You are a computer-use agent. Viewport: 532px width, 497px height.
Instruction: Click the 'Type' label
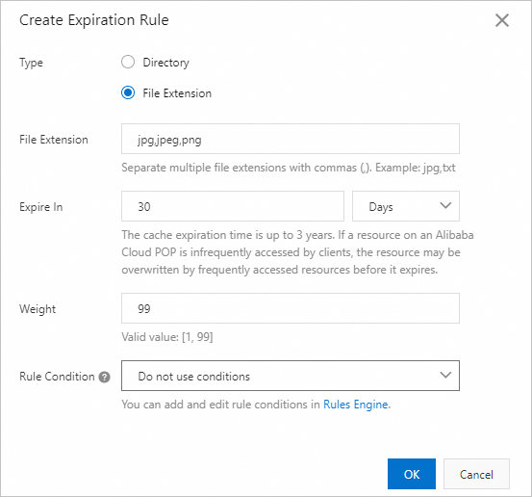coord(31,63)
